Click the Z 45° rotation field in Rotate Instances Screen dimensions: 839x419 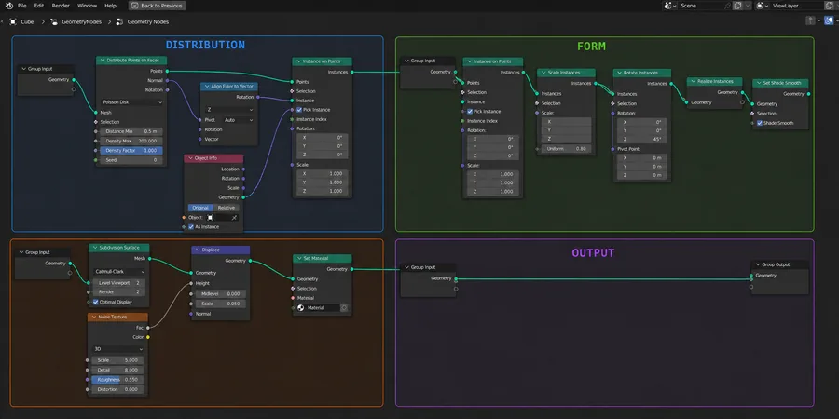pyautogui.click(x=641, y=139)
